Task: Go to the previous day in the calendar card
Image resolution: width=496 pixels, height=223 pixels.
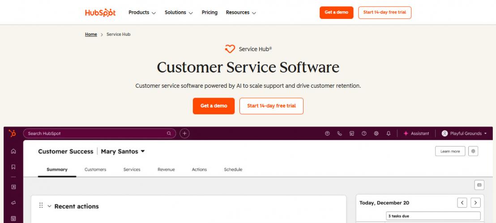Action: point(462,203)
